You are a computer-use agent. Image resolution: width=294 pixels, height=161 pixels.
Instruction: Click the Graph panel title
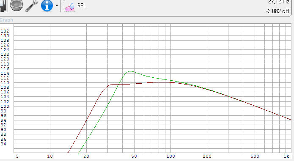tap(7, 20)
